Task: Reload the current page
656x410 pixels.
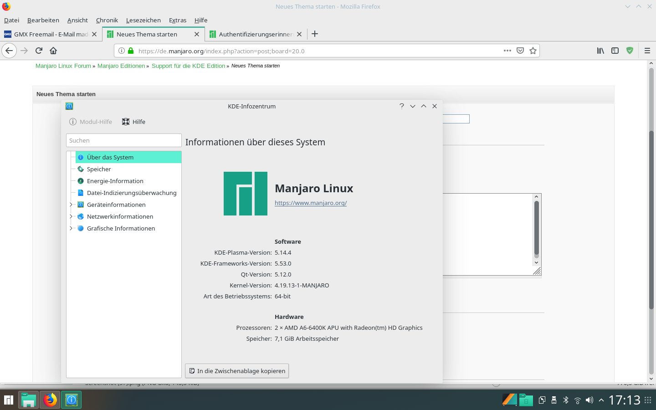Action: coord(39,51)
